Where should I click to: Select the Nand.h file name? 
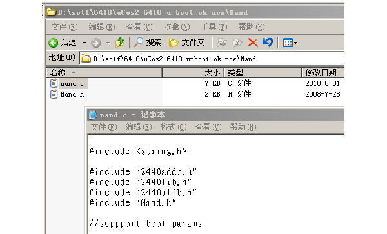tap(72, 95)
